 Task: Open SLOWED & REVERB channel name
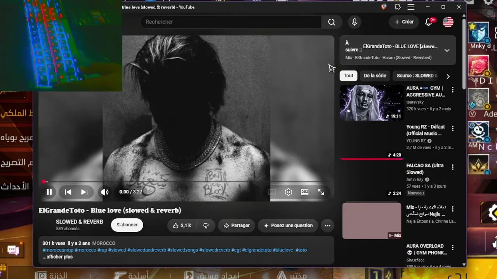pos(79,222)
